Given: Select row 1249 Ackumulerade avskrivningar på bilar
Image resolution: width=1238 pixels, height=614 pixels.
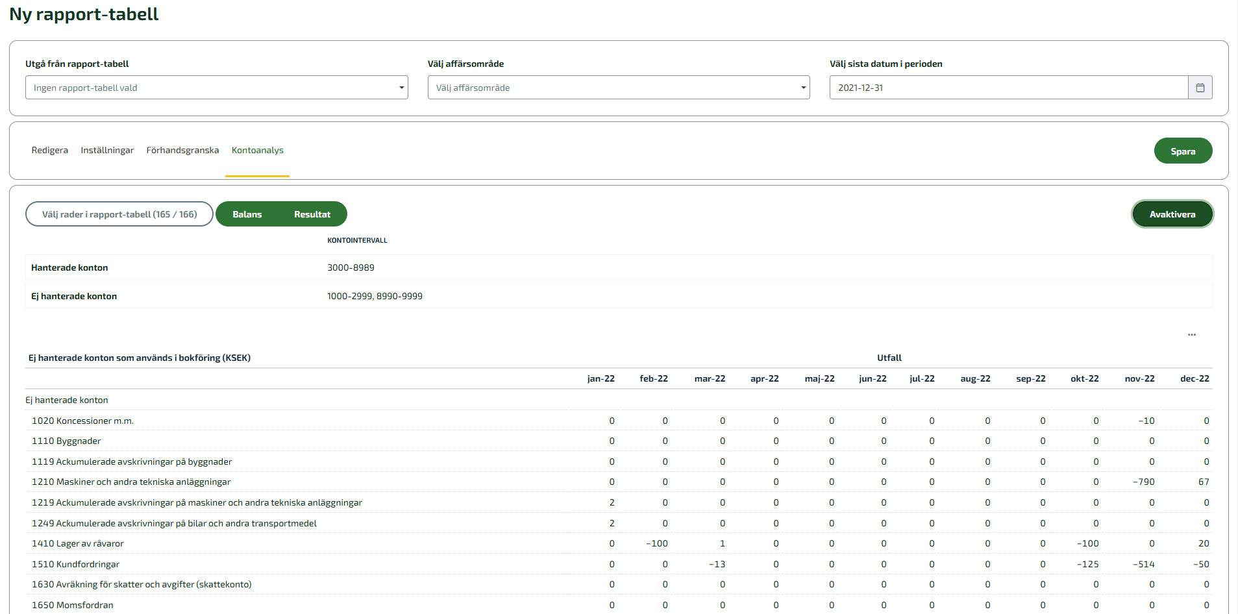Looking at the screenshot, I should (x=619, y=523).
